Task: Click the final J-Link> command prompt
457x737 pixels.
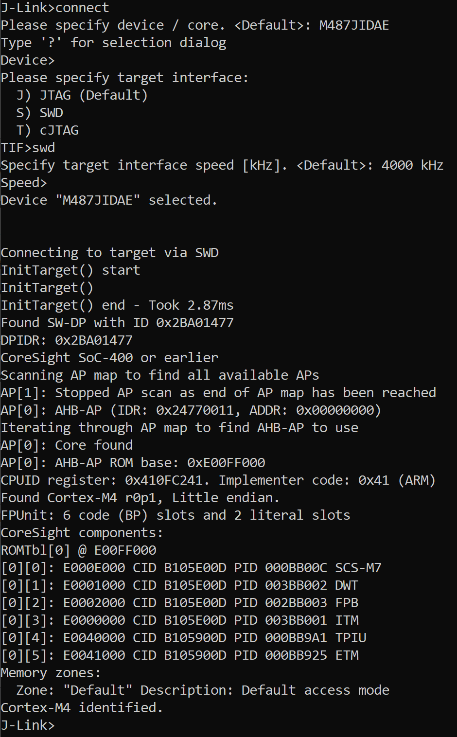Action: click(x=28, y=725)
